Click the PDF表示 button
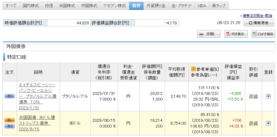Viewport: 277px width, 137px height. [x=236, y=34]
